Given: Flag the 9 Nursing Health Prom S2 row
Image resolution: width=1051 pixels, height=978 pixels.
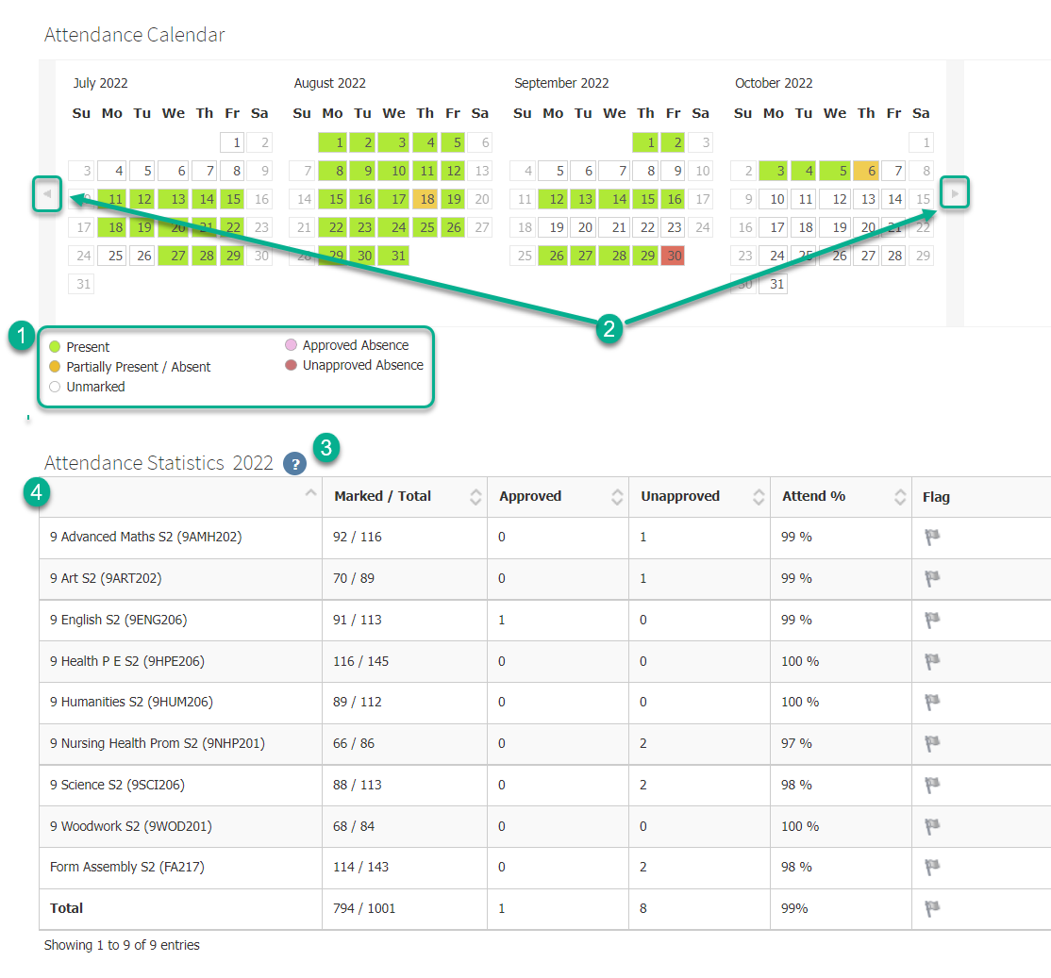Looking at the screenshot, I should (x=932, y=743).
